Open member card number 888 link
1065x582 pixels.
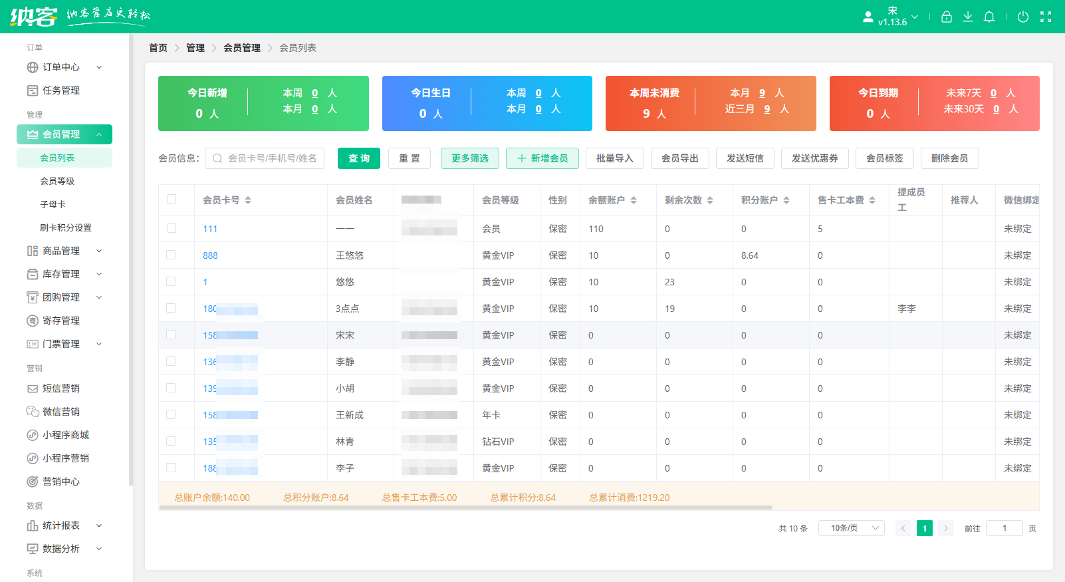pyautogui.click(x=210, y=255)
